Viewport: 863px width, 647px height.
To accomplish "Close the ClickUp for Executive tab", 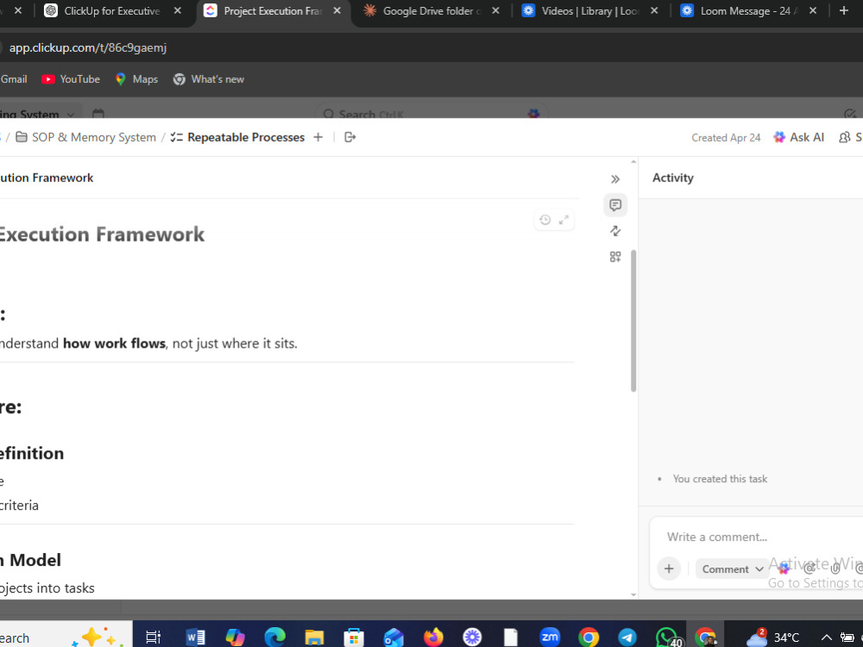I will 177,11.
